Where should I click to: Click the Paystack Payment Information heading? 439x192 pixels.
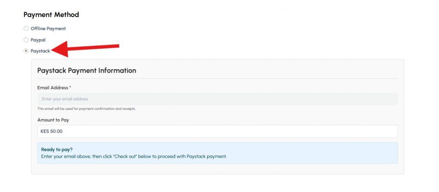(x=87, y=71)
